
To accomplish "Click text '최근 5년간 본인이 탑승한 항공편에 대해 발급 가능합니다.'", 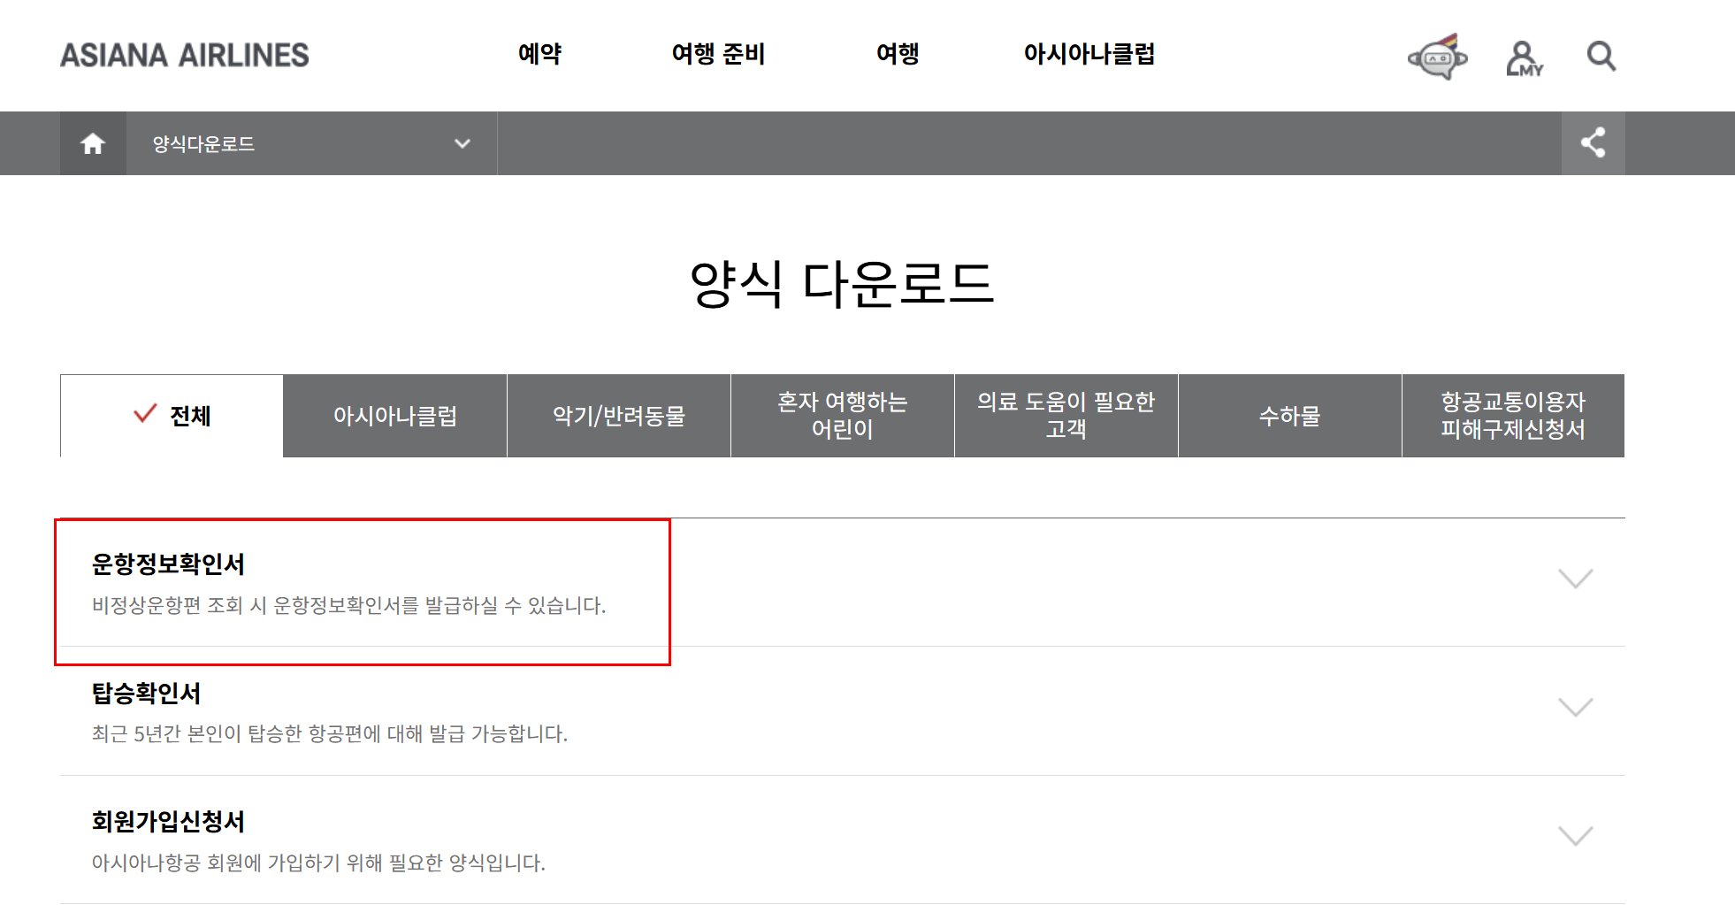I will coord(330,734).
